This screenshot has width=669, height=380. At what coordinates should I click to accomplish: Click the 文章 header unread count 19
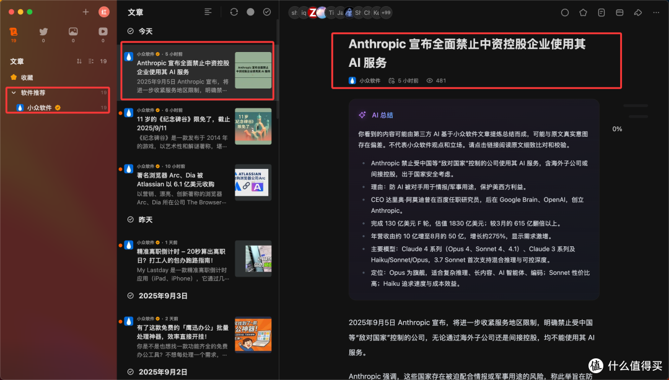point(103,61)
